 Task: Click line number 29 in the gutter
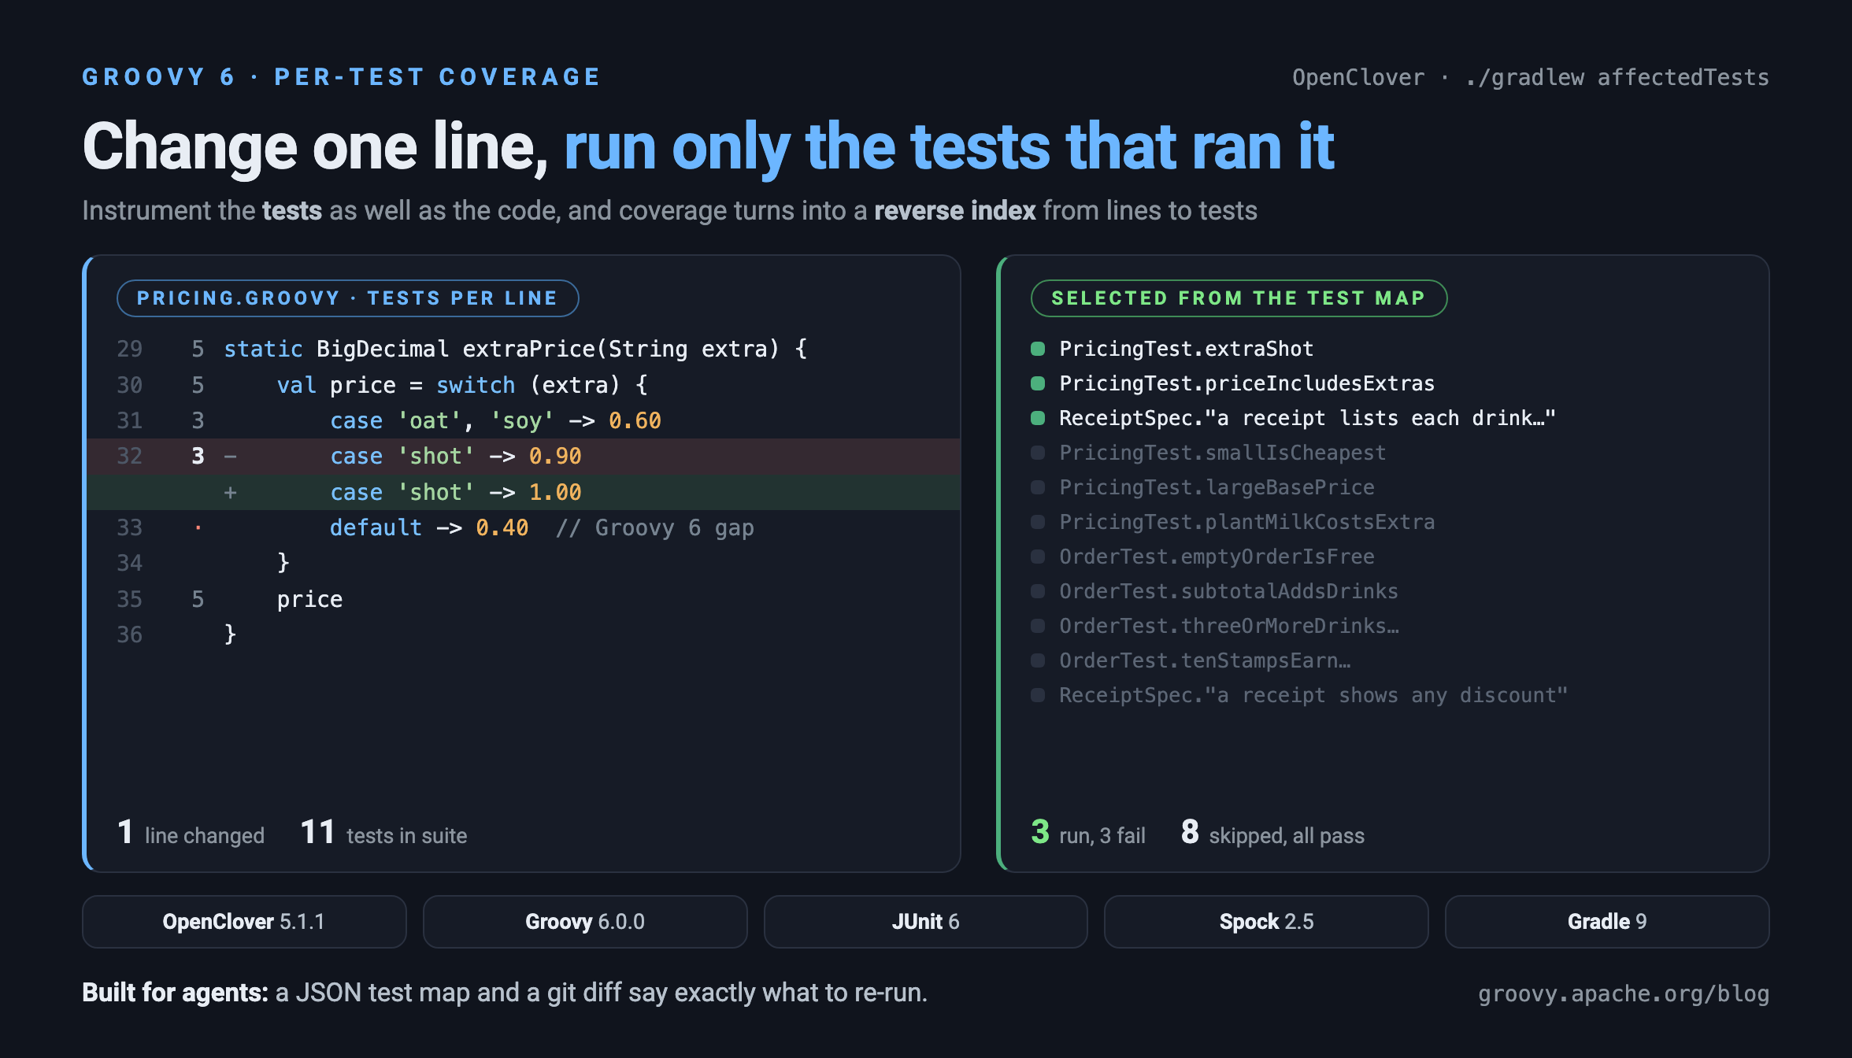tap(130, 349)
